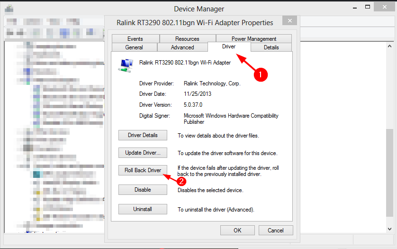Click the Roll Back Driver button
The height and width of the screenshot is (249, 397).
click(143, 170)
